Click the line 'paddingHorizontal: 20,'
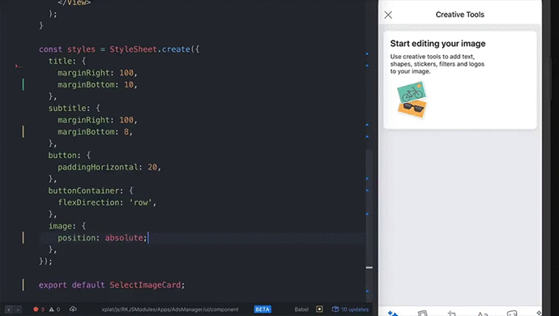 (x=109, y=167)
